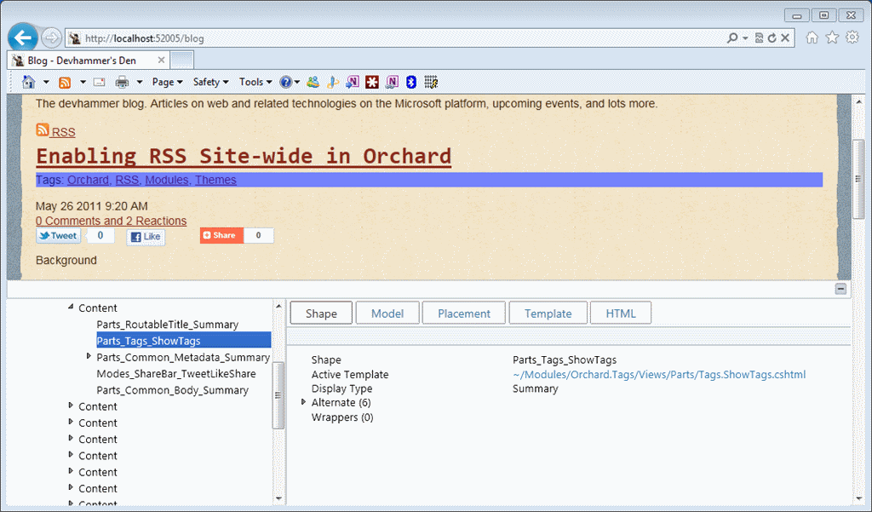Click the Wrappers (0) property row
The image size is (872, 512).
click(342, 417)
